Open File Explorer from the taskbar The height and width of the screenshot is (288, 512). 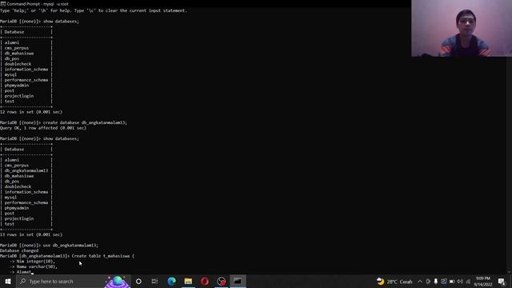tap(188, 281)
